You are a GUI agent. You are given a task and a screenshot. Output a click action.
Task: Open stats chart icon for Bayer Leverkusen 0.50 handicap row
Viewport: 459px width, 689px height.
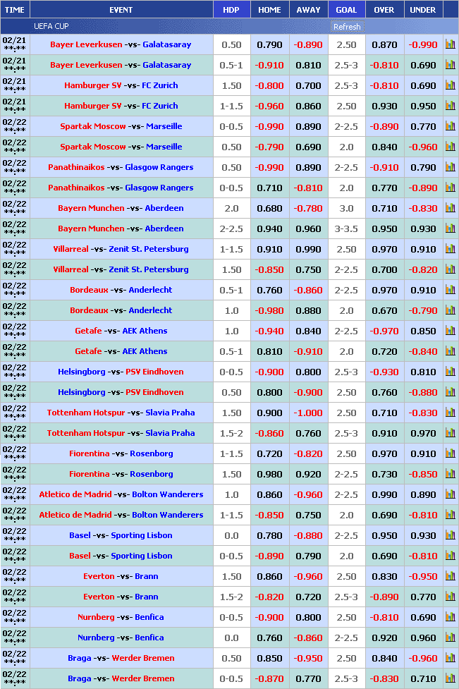coord(450,44)
